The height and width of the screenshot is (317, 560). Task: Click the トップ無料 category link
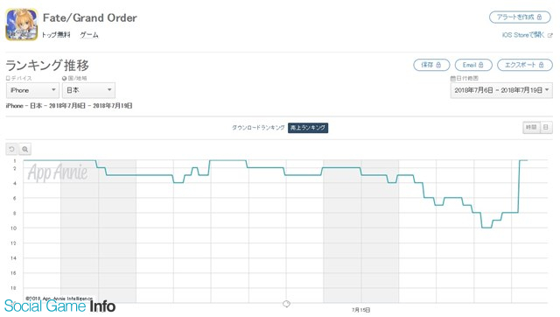click(x=56, y=35)
